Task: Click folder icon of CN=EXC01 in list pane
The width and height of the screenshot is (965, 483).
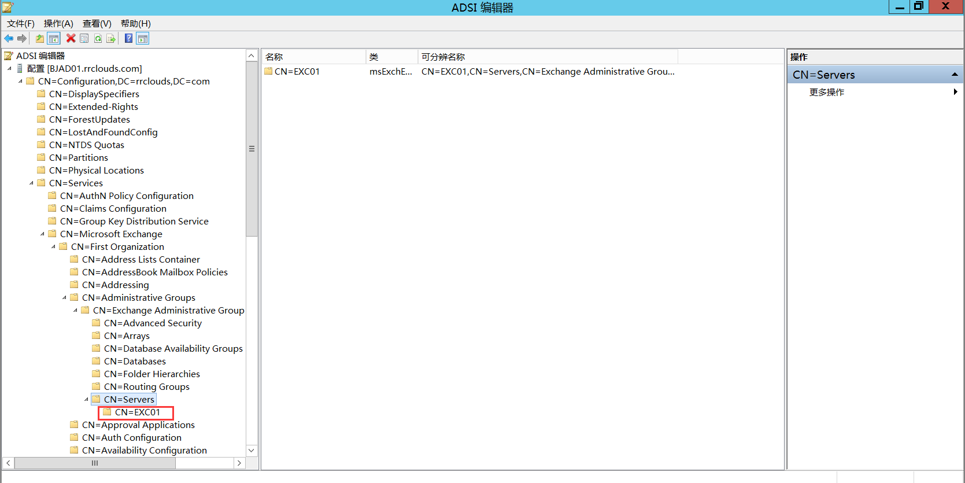Action: 268,71
